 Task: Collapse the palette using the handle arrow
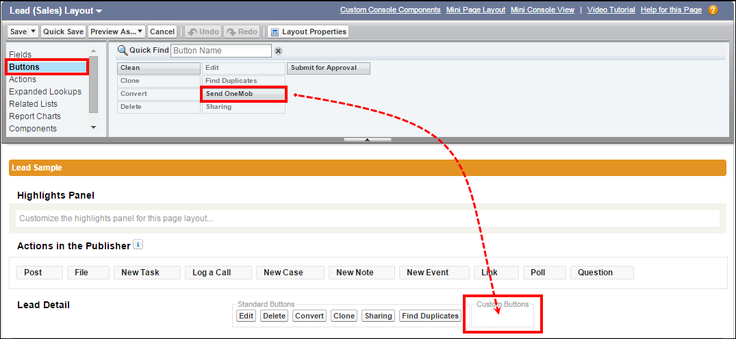pyautogui.click(x=368, y=140)
